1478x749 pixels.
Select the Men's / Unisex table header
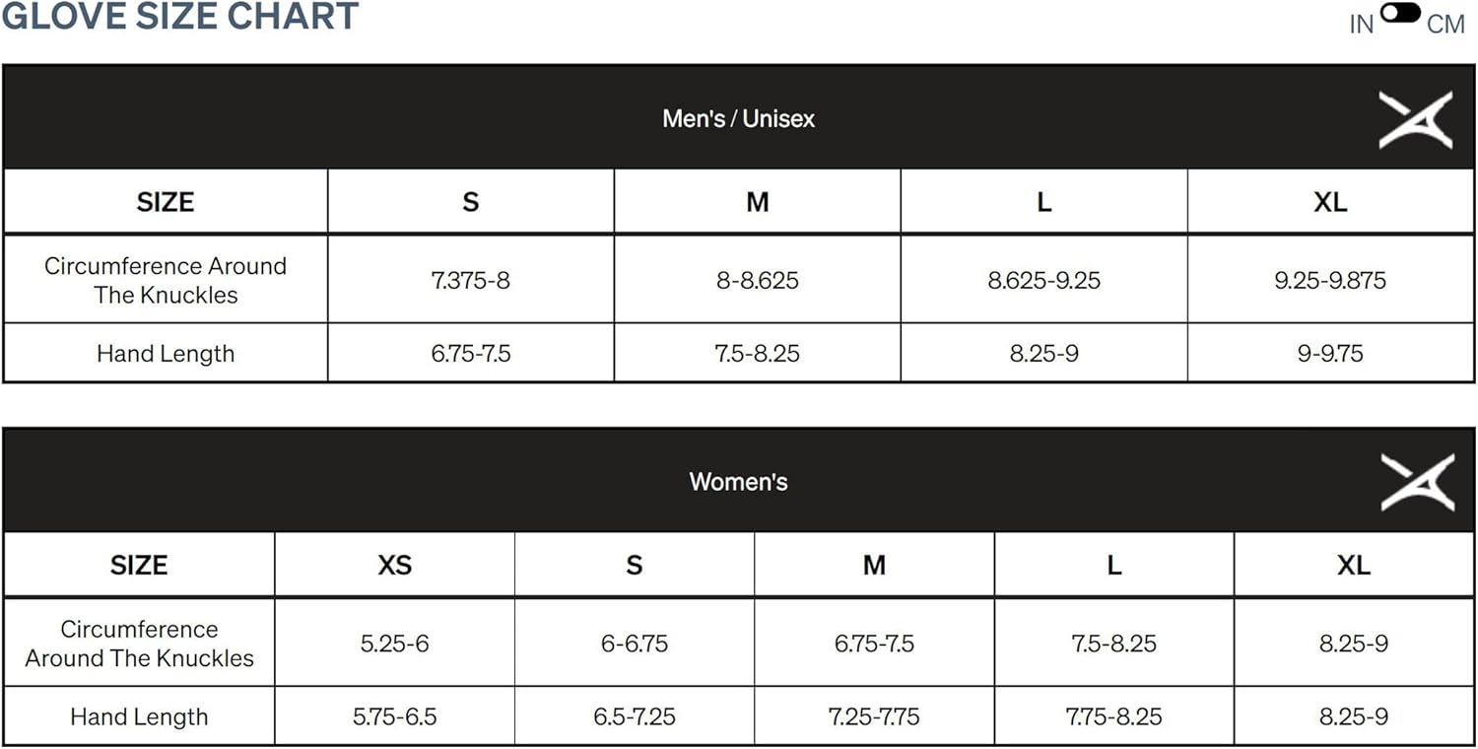(x=738, y=119)
